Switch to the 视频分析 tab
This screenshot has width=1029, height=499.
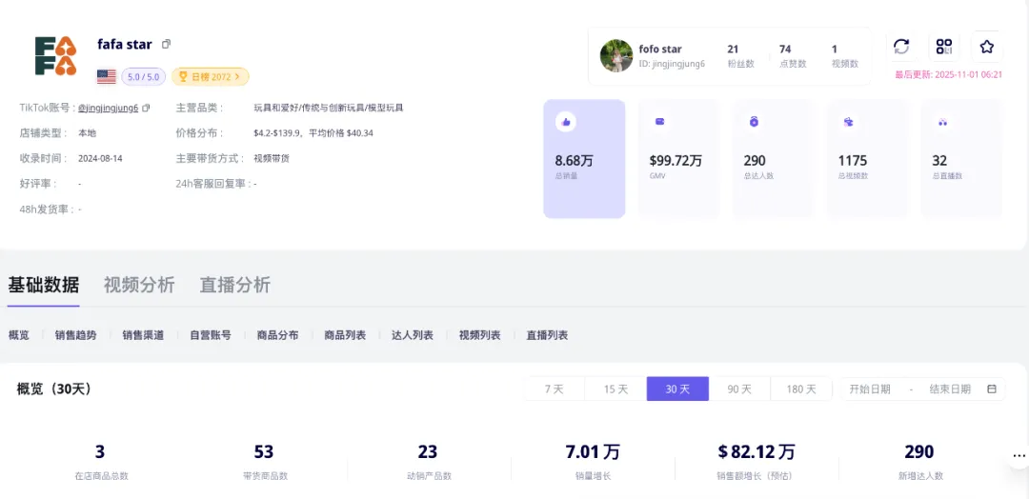(139, 286)
